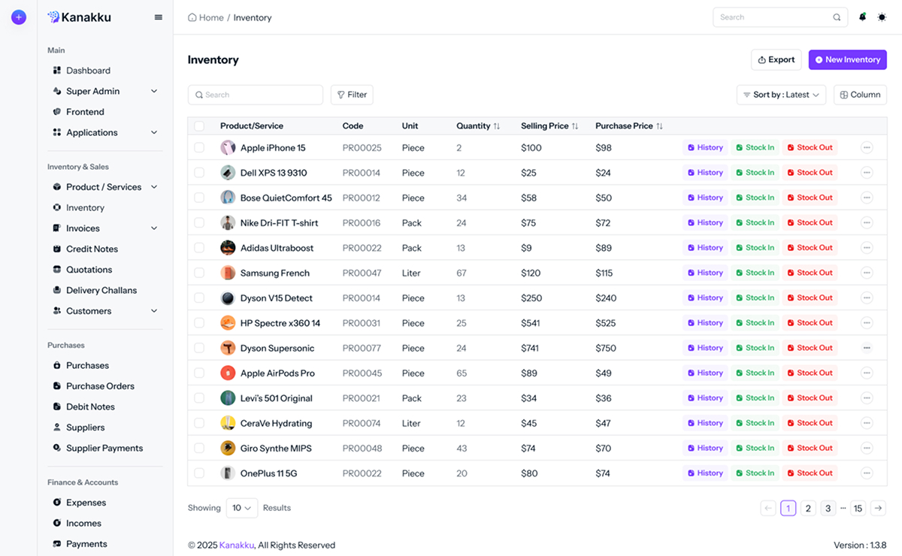
Task: Click the quick-add plus icon in sidebar
Action: point(18,17)
